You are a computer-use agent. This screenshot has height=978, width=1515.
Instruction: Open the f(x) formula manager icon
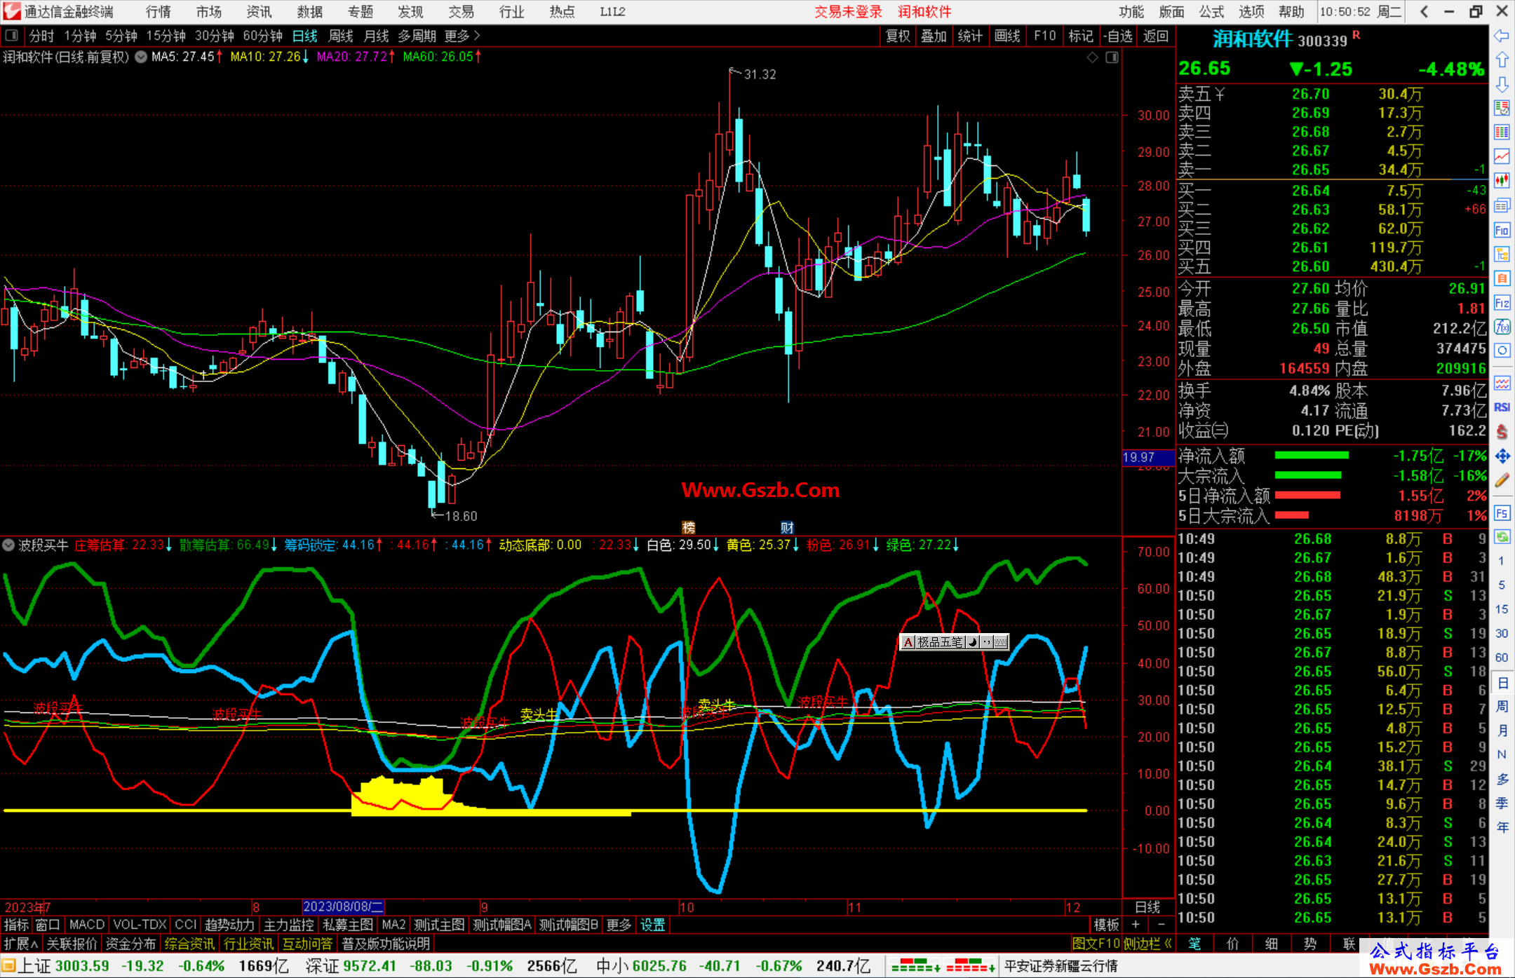click(1502, 327)
